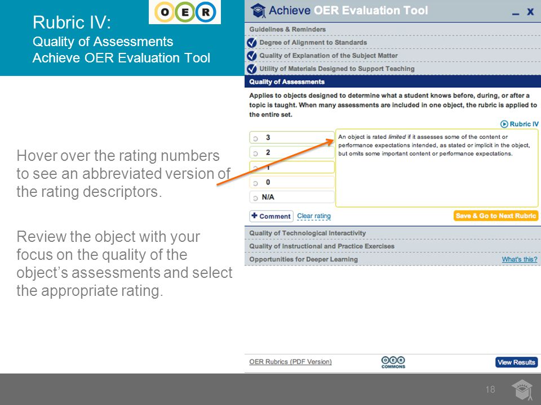Expand Degree of Alignment to Standards section
541x405 pixels.
393,42
